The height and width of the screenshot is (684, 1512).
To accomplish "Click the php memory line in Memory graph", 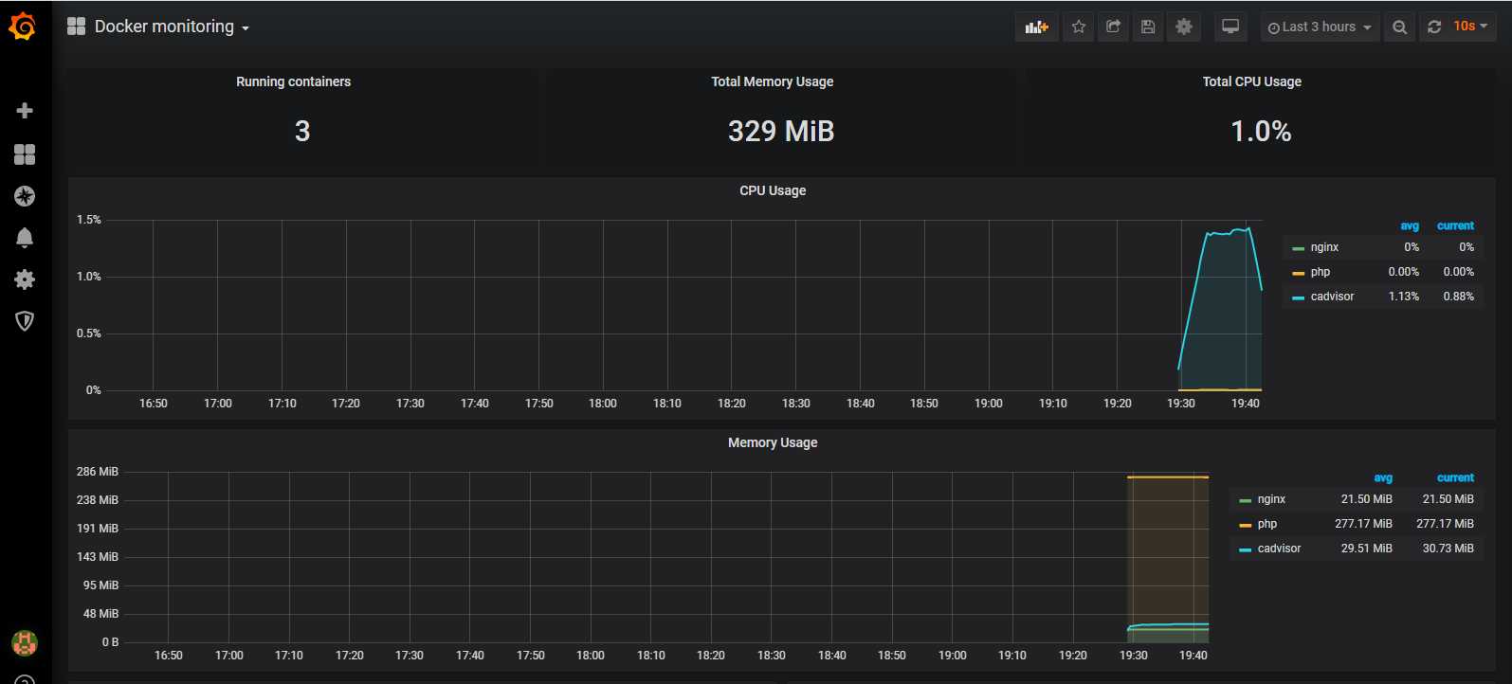I will (x=1168, y=477).
